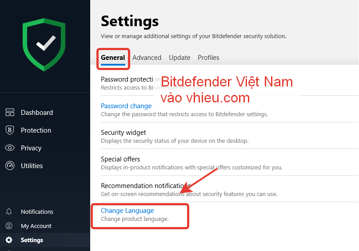Screen dimensions: 359x251
Task: Click the Security widget setting row
Action: tap(230, 137)
